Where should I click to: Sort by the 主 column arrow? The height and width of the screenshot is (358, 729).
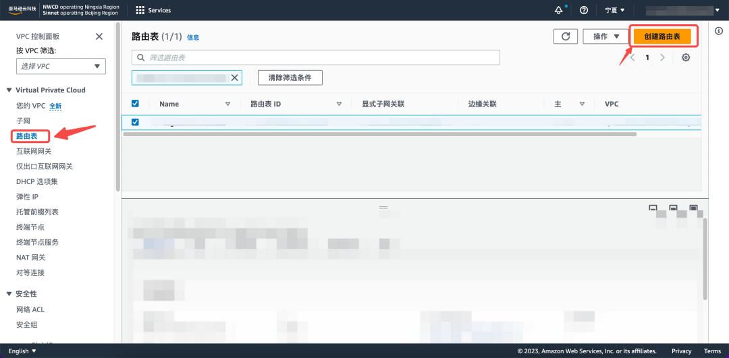(x=582, y=104)
